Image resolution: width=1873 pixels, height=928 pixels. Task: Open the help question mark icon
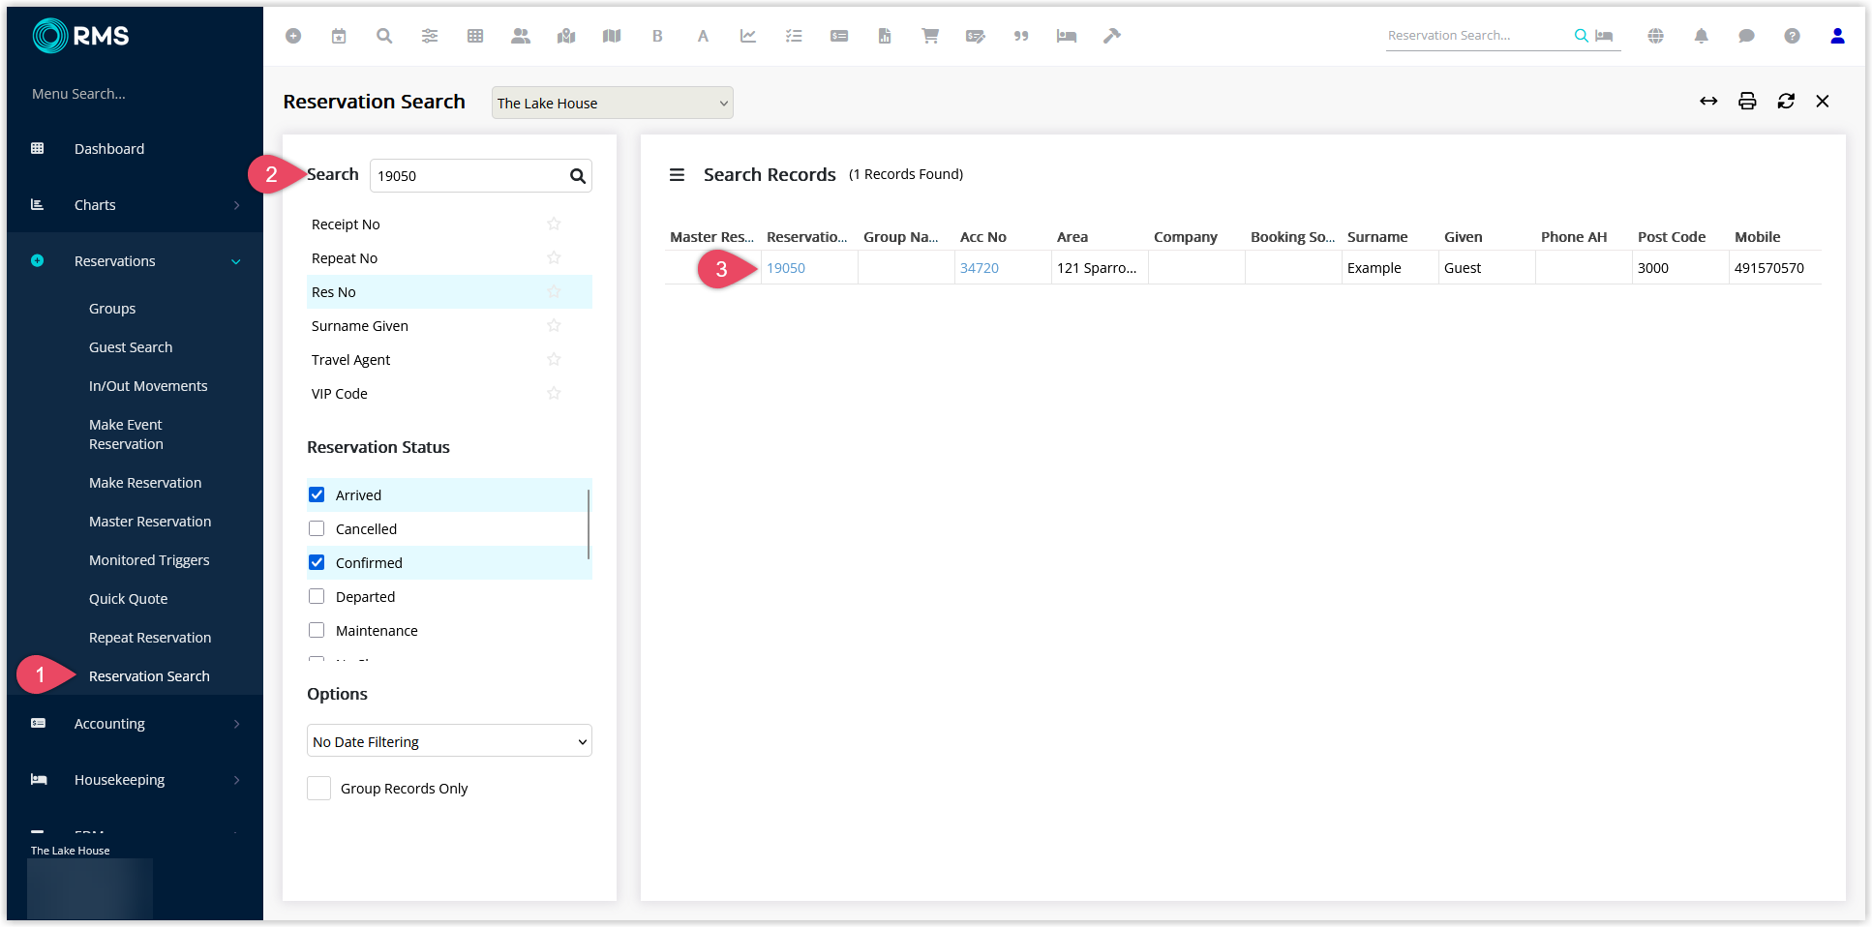[1793, 36]
